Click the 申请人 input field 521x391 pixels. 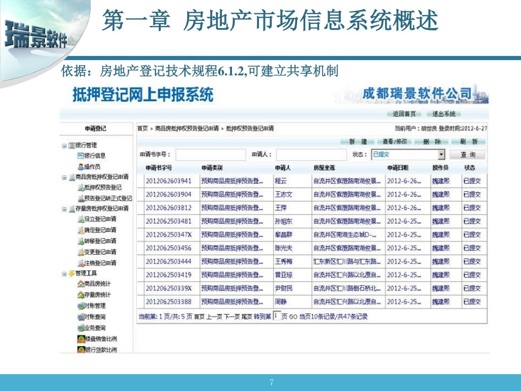pyautogui.click(x=311, y=155)
